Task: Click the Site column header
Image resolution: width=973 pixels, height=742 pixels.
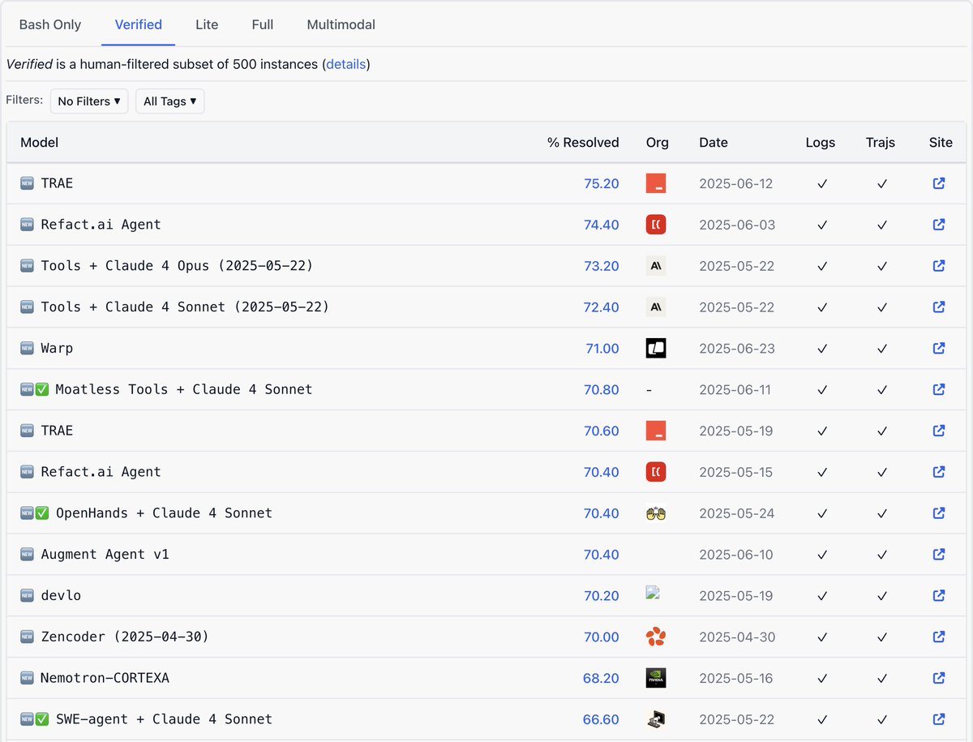Action: coord(941,143)
